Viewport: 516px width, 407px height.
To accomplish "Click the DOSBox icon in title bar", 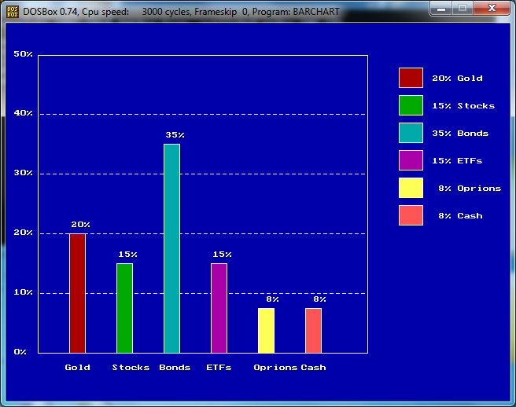I will tap(12, 12).
